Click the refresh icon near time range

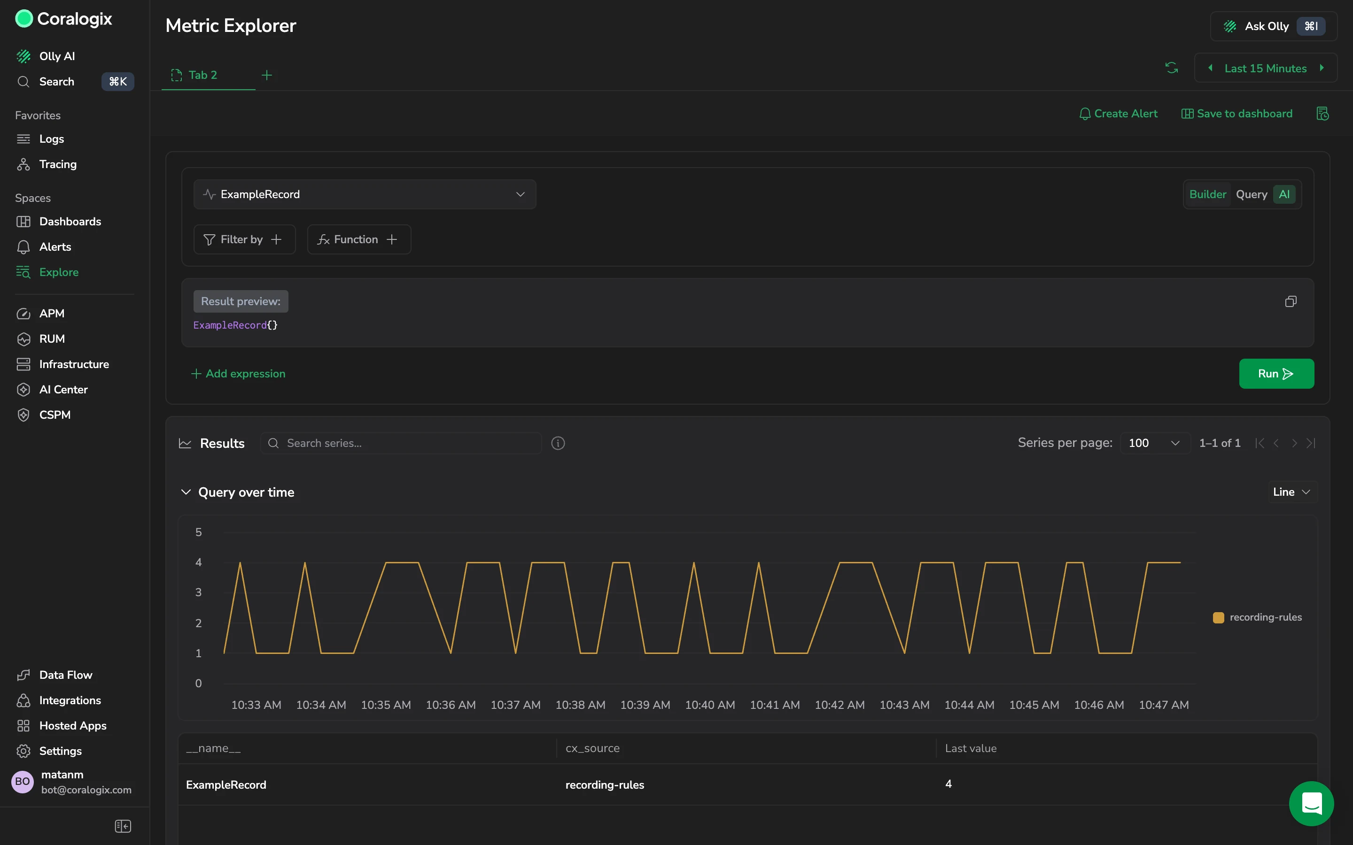[x=1171, y=68]
